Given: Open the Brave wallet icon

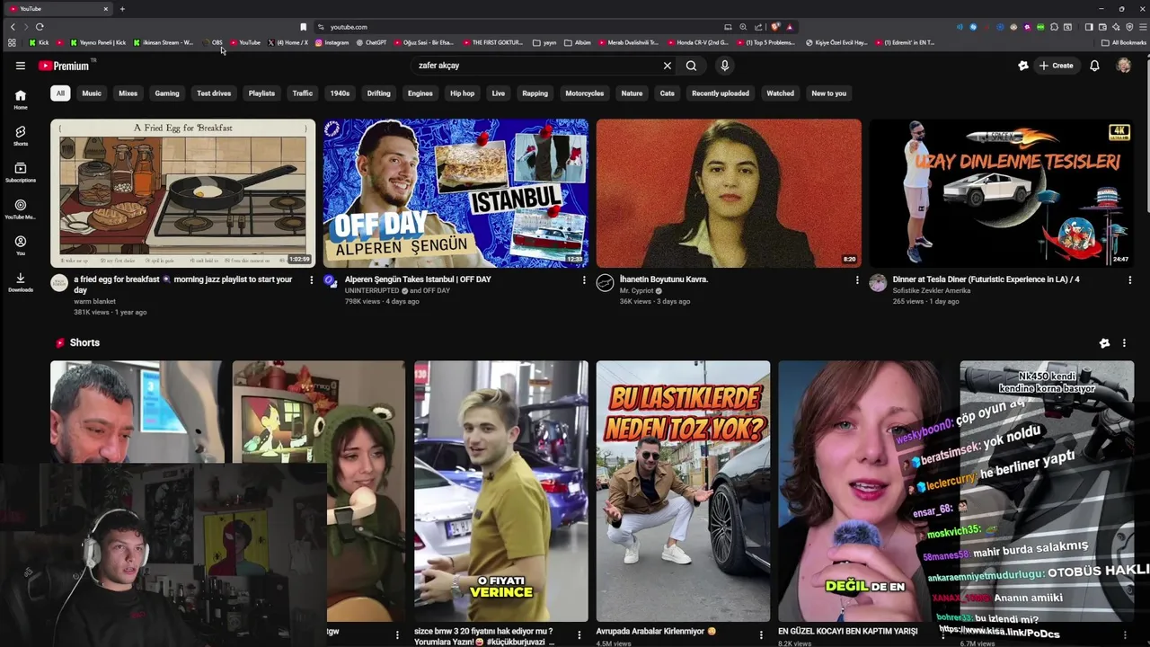Looking at the screenshot, I should pos(1102,27).
